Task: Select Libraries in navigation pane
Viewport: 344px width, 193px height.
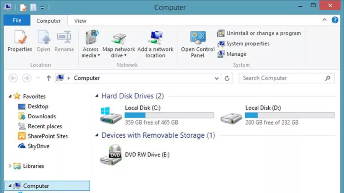Action: click(x=34, y=166)
